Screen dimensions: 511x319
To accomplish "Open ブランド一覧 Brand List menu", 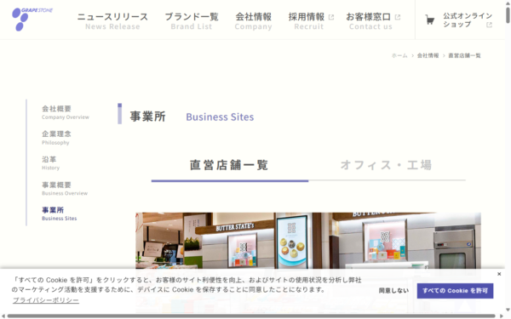I will (x=192, y=20).
